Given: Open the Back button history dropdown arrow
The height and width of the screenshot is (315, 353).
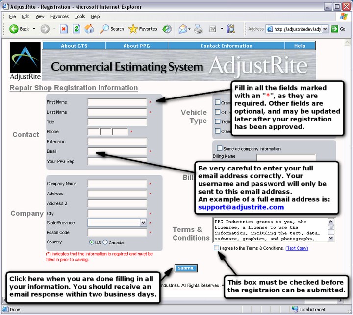Looking at the screenshot, I should (34, 29).
